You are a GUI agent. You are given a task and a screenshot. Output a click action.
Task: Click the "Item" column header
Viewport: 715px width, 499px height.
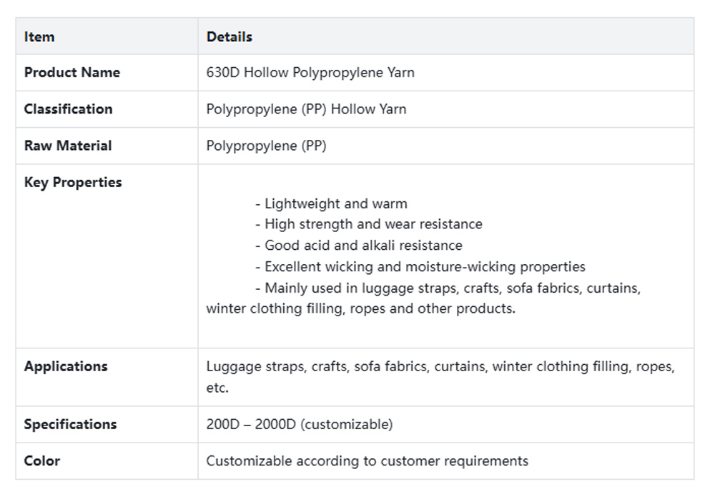click(x=39, y=36)
